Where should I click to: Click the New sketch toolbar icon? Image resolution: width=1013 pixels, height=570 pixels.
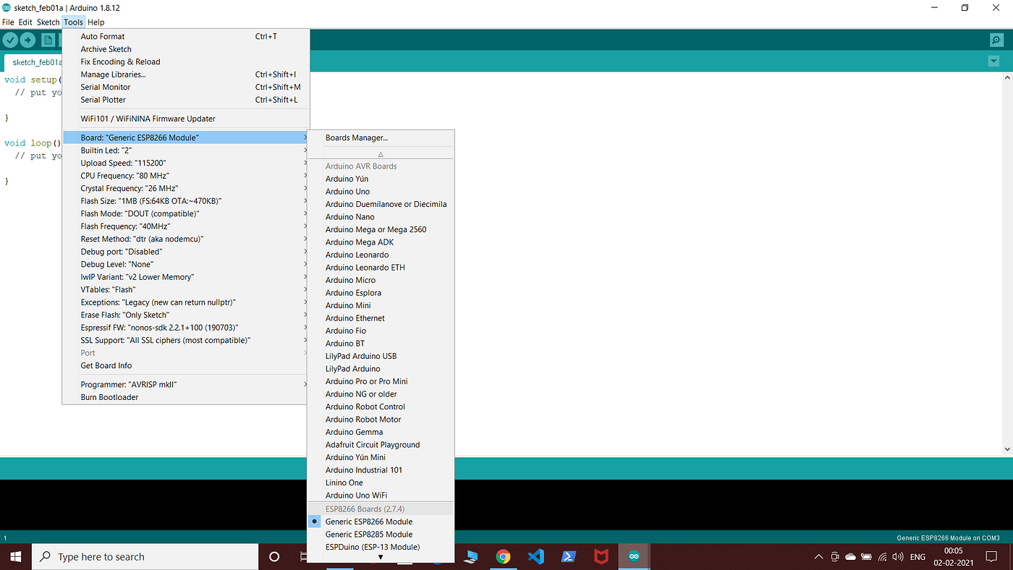pos(48,41)
